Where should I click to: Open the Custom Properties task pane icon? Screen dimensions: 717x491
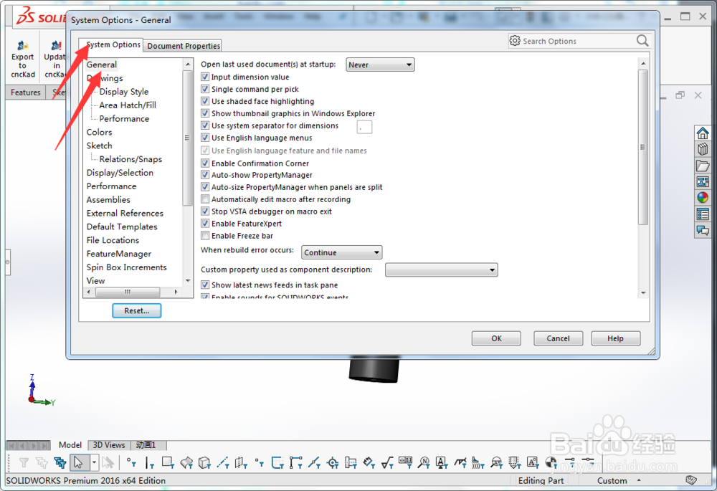click(703, 214)
